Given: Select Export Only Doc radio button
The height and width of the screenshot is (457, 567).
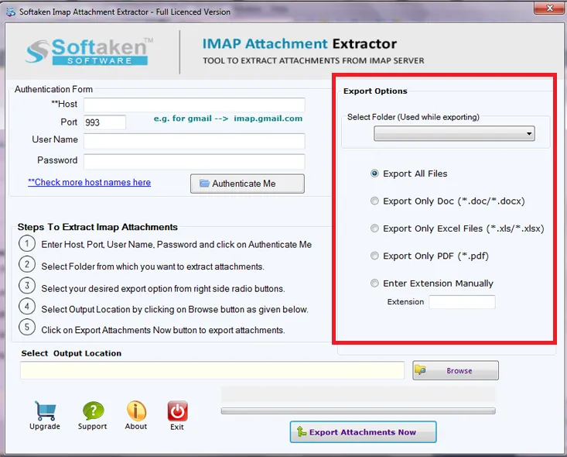Looking at the screenshot, I should [x=374, y=201].
